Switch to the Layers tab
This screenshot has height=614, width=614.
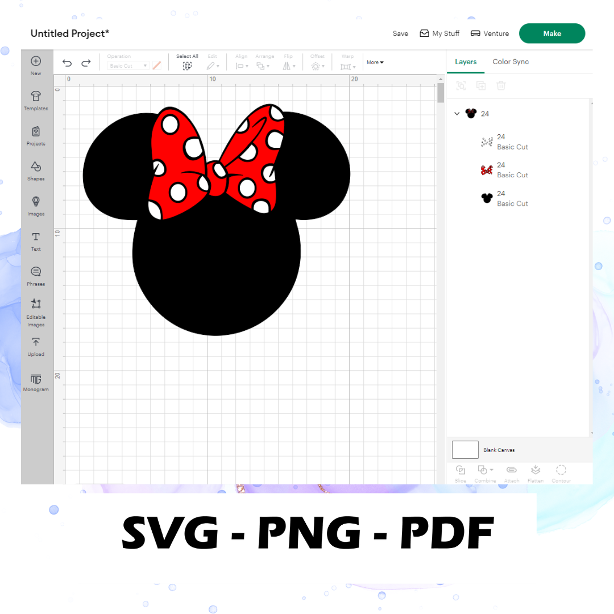(466, 62)
